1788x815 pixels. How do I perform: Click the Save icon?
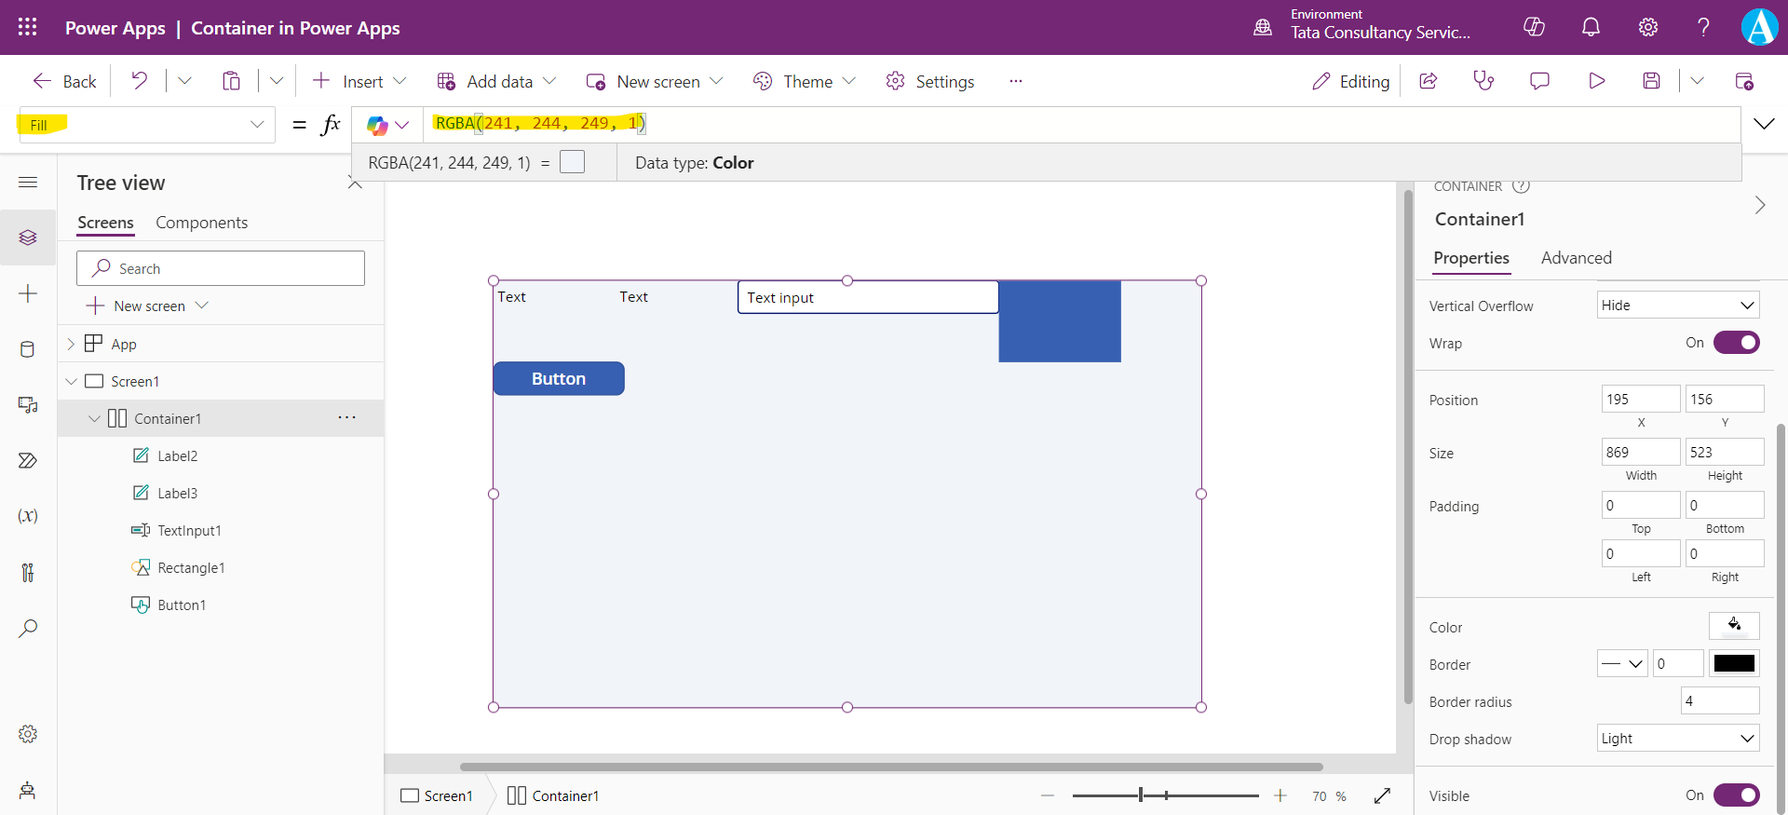pyautogui.click(x=1651, y=81)
